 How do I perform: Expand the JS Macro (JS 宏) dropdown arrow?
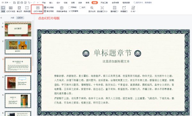point(136,11)
